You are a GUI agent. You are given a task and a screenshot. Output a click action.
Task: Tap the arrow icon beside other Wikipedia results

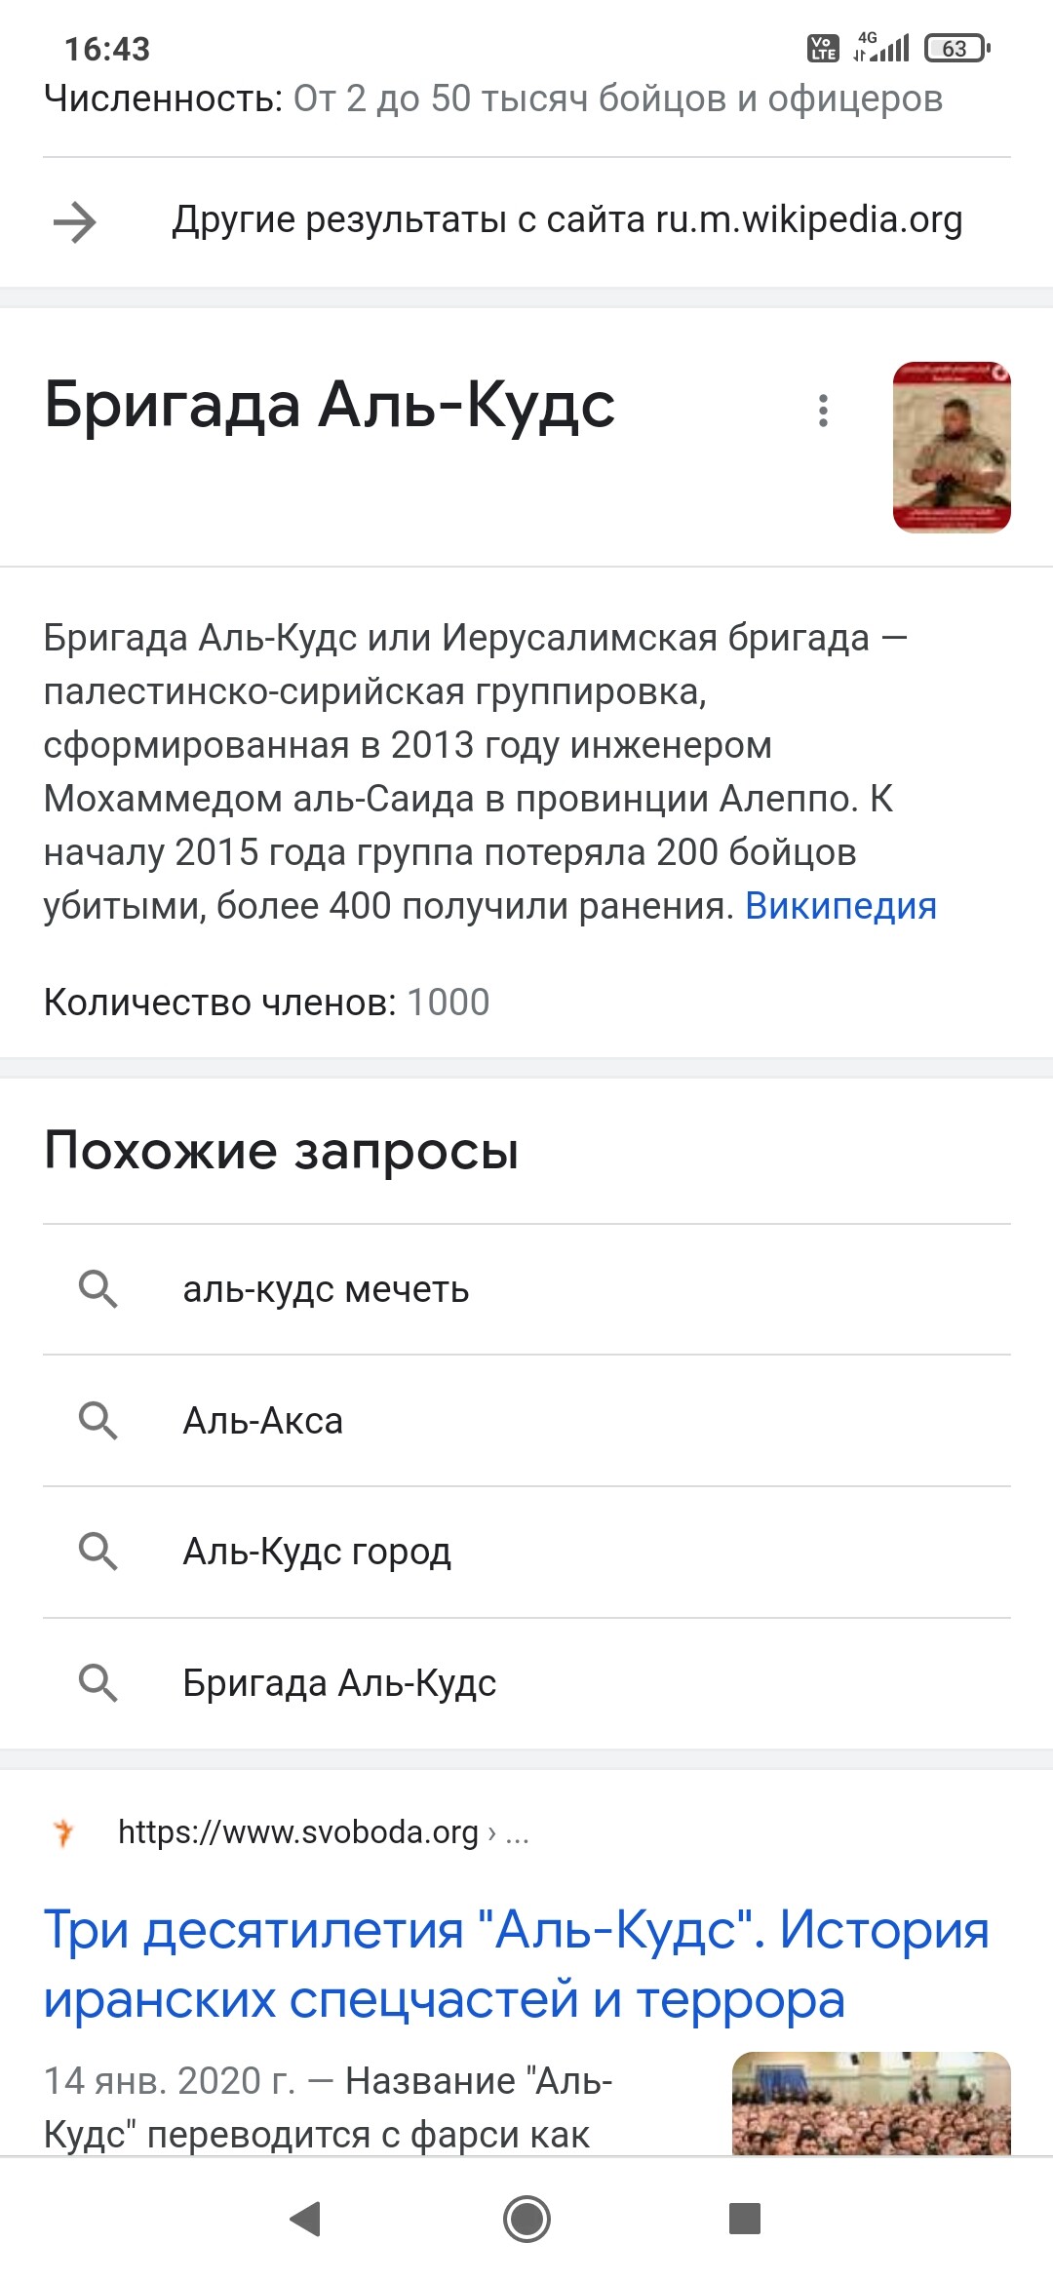coord(75,222)
